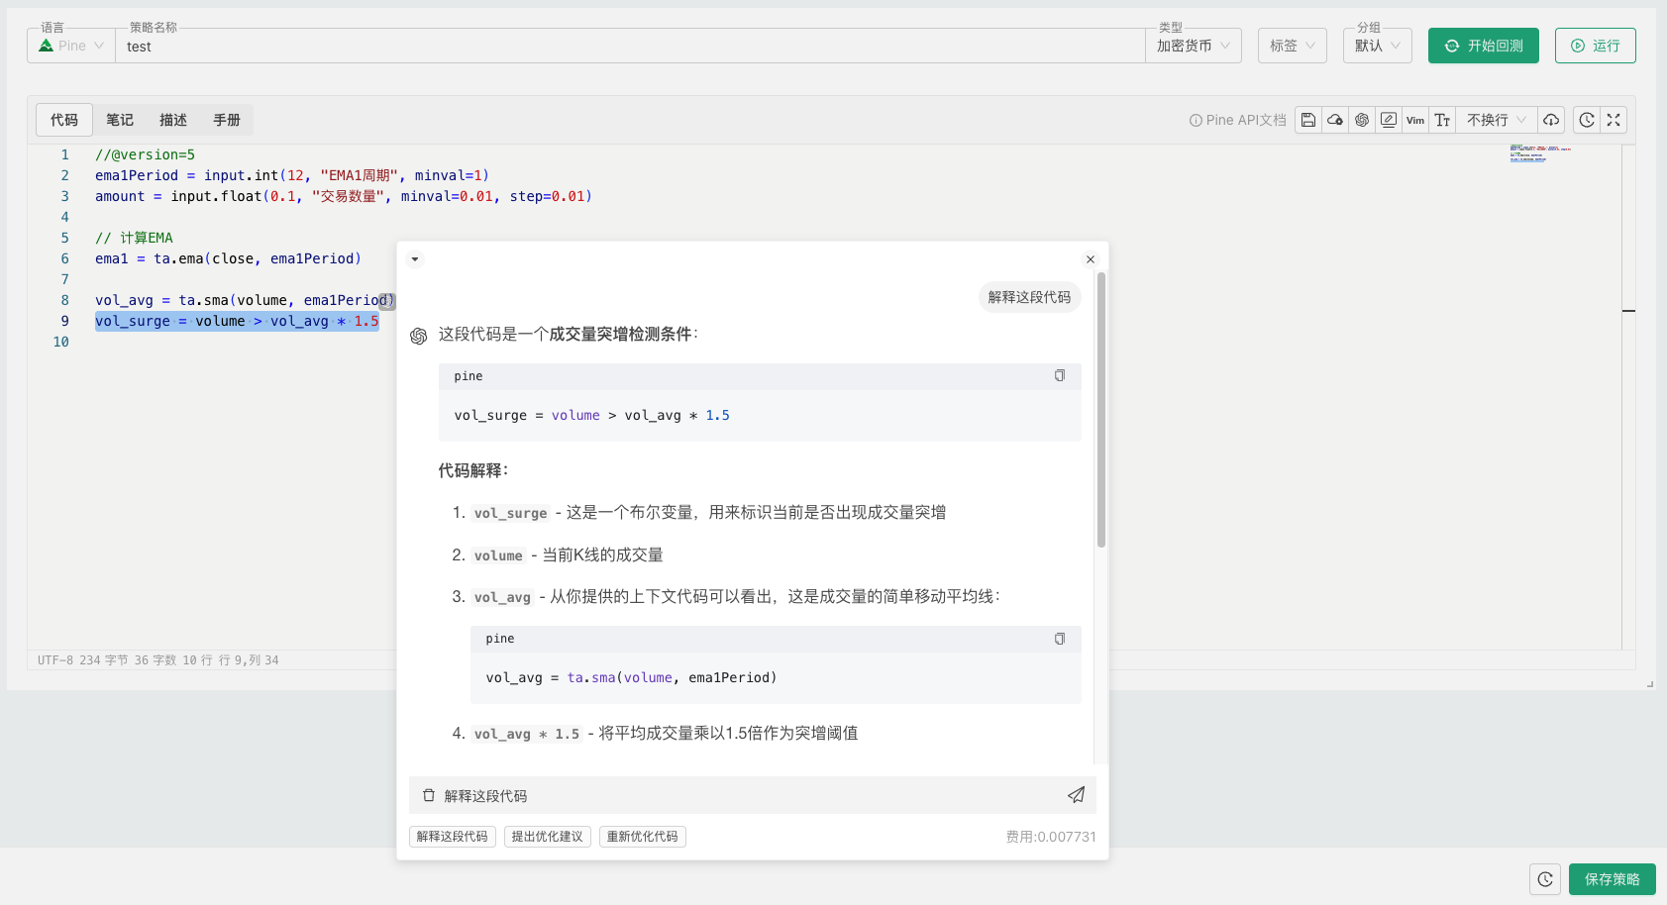Enter fullscreen with the expand icon
1667x905 pixels.
[1614, 119]
